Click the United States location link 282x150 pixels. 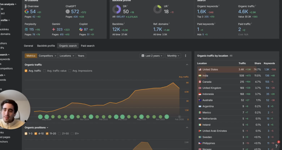(210, 70)
